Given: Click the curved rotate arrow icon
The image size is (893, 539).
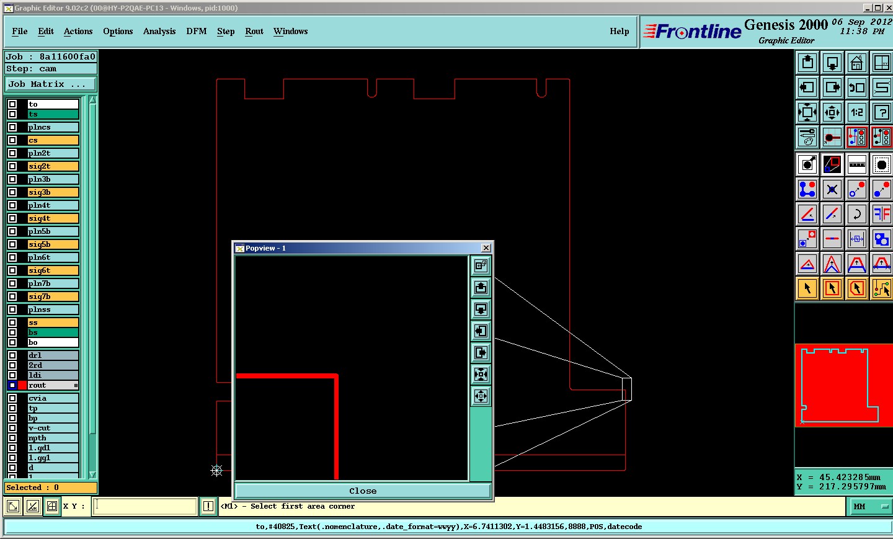Looking at the screenshot, I should click(857, 214).
